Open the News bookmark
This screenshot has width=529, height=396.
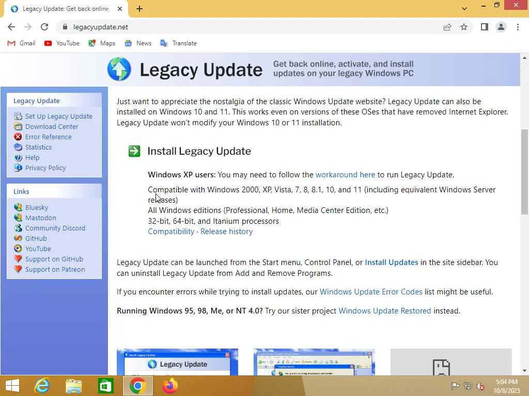(138, 43)
